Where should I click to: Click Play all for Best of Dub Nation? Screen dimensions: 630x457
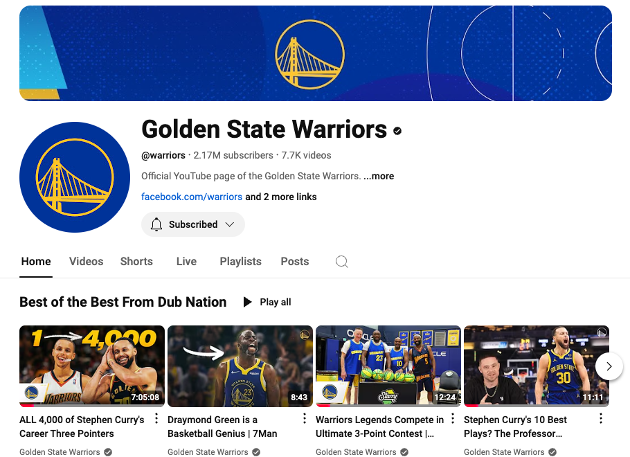267,302
